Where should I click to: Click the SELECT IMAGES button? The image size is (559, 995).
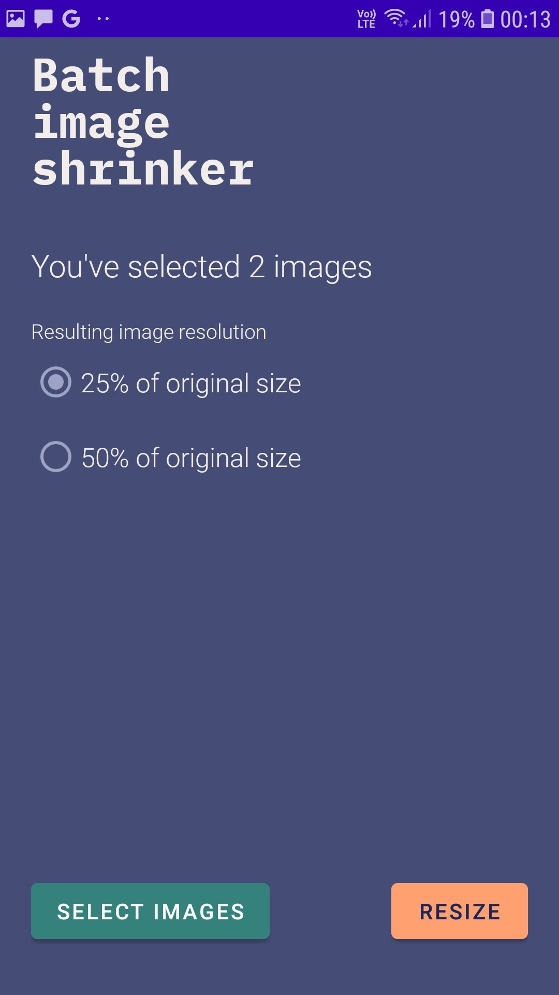[150, 911]
